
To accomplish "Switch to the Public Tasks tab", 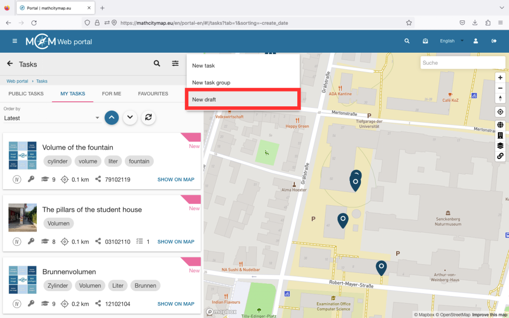I will pyautogui.click(x=26, y=93).
